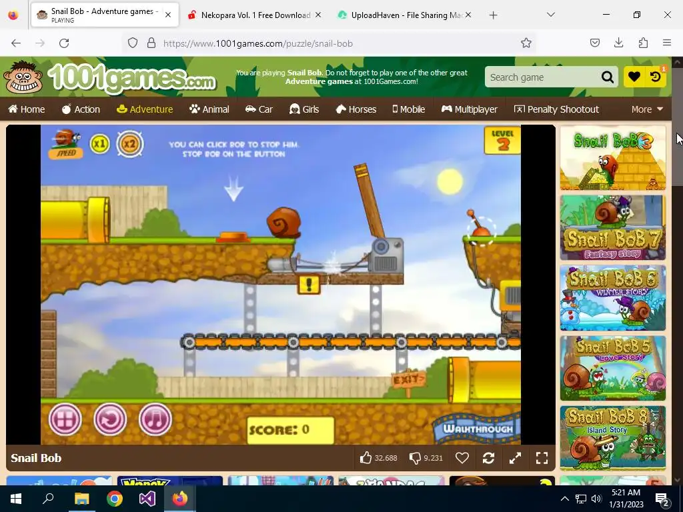
Task: Open the Walkthrough film strip button
Action: [476, 428]
